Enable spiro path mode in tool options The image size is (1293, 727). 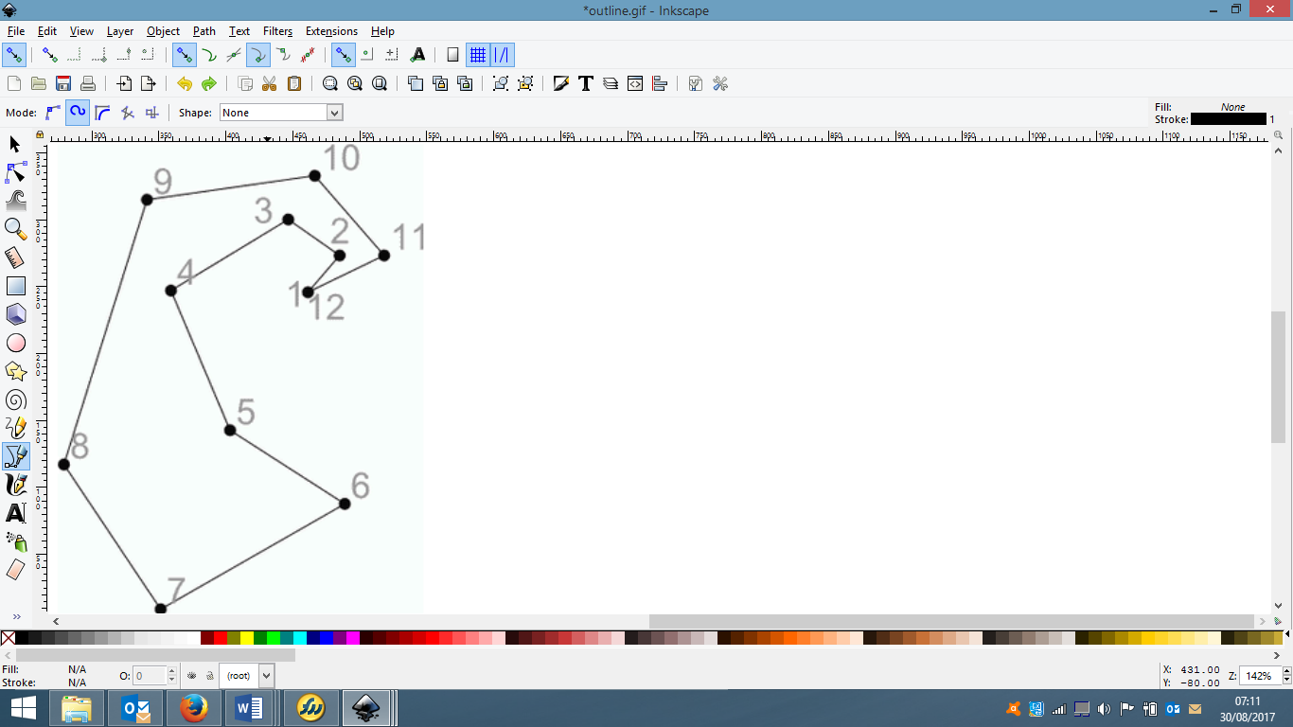pyautogui.click(x=78, y=112)
